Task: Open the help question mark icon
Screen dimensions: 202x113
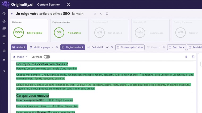Action: coord(4,72)
